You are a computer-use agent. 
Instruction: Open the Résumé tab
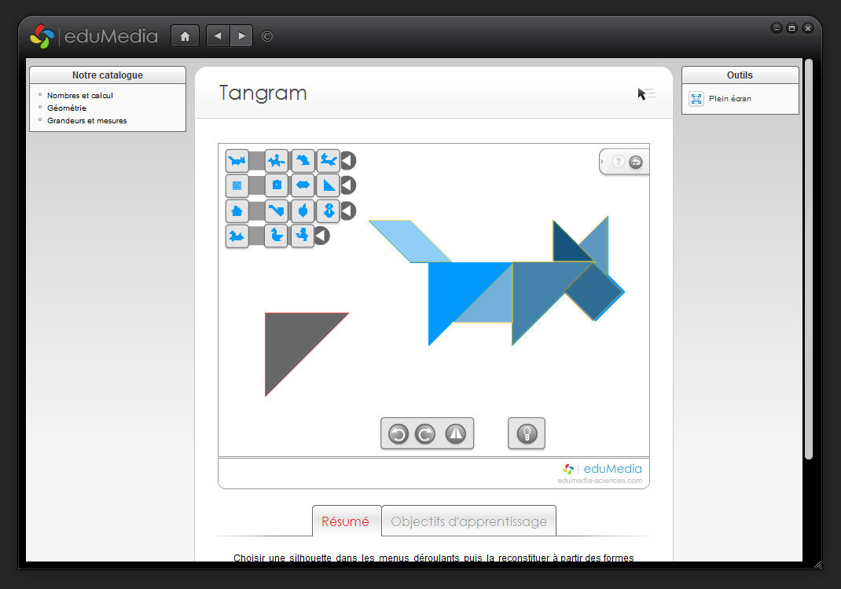pos(346,521)
